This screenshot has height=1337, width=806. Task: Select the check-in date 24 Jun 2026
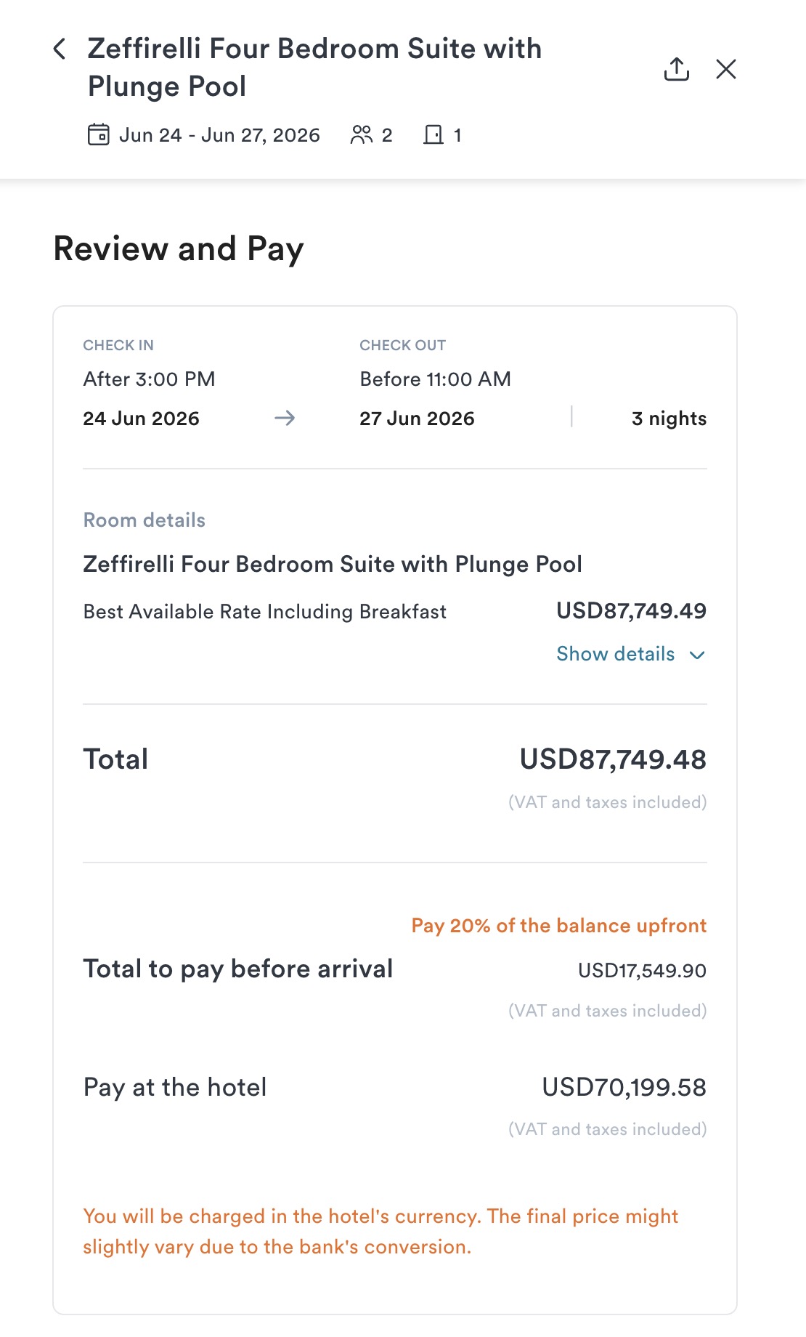tap(141, 419)
